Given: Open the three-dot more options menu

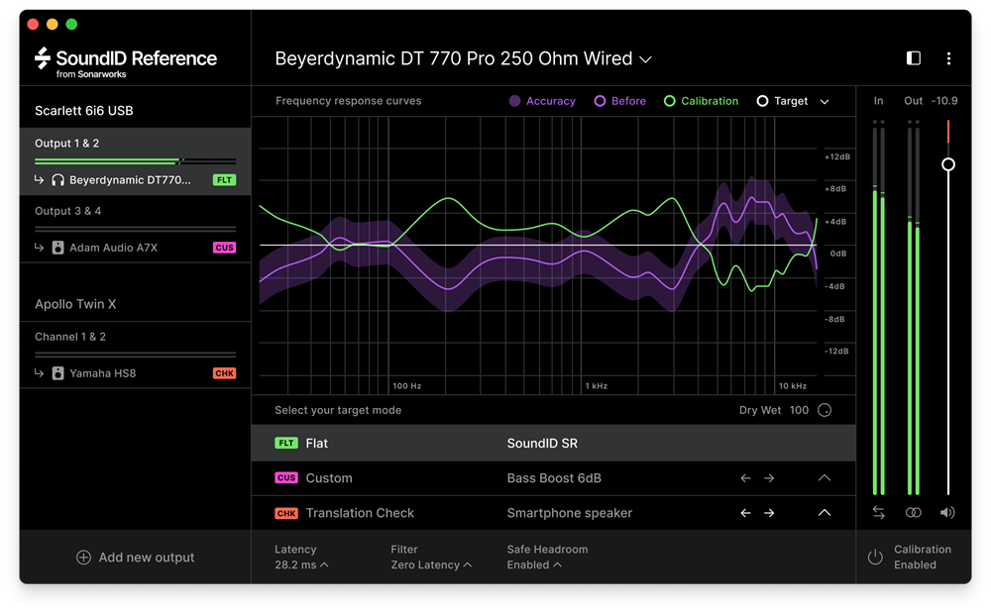Looking at the screenshot, I should 948,58.
